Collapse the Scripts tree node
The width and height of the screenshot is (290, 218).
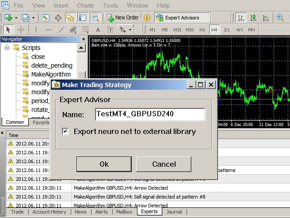[7, 48]
